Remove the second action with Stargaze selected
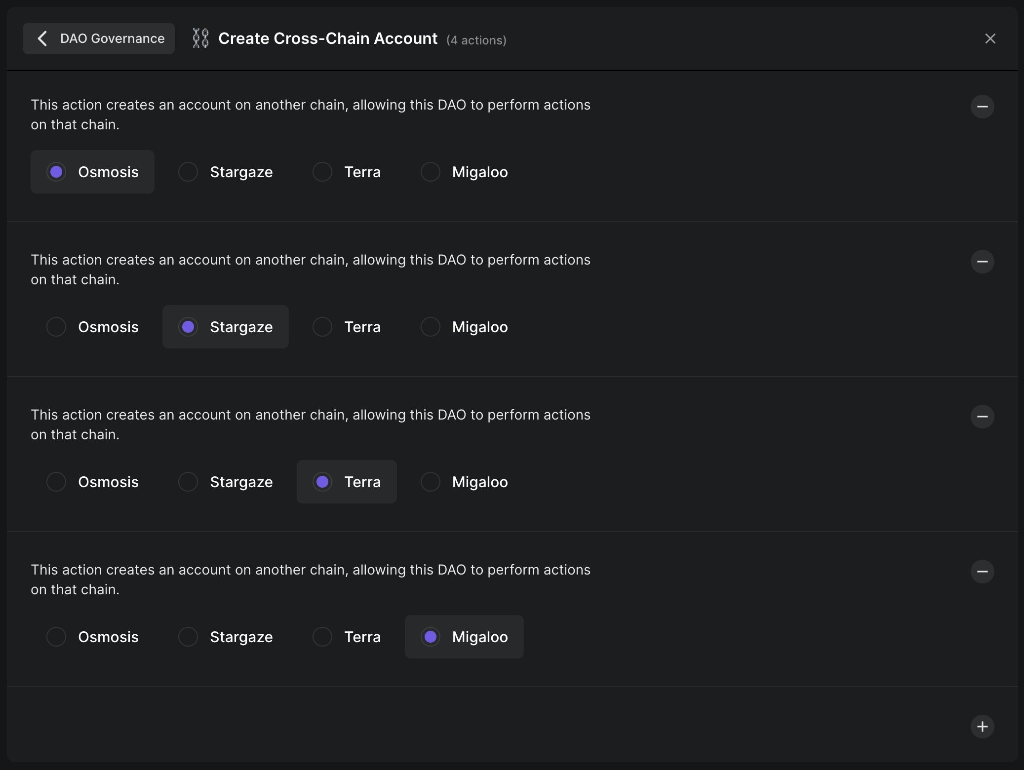The image size is (1024, 770). (982, 262)
